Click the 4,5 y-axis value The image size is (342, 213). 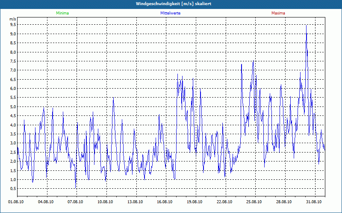(13, 115)
